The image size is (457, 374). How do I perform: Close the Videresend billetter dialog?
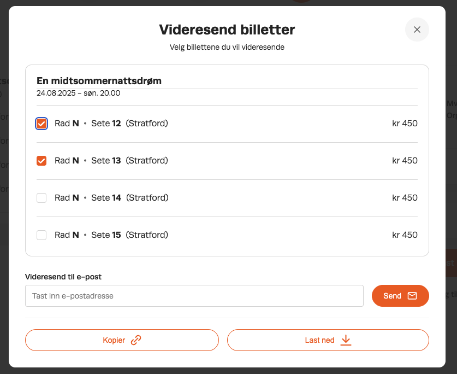click(417, 30)
